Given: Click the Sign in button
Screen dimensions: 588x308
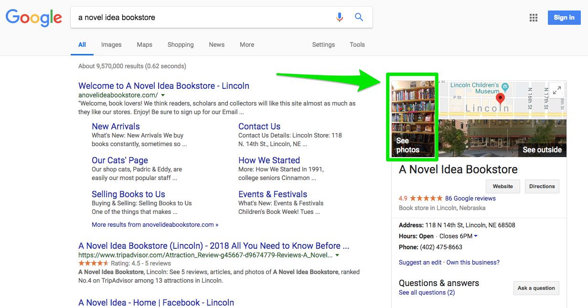Looking at the screenshot, I should pos(564,18).
